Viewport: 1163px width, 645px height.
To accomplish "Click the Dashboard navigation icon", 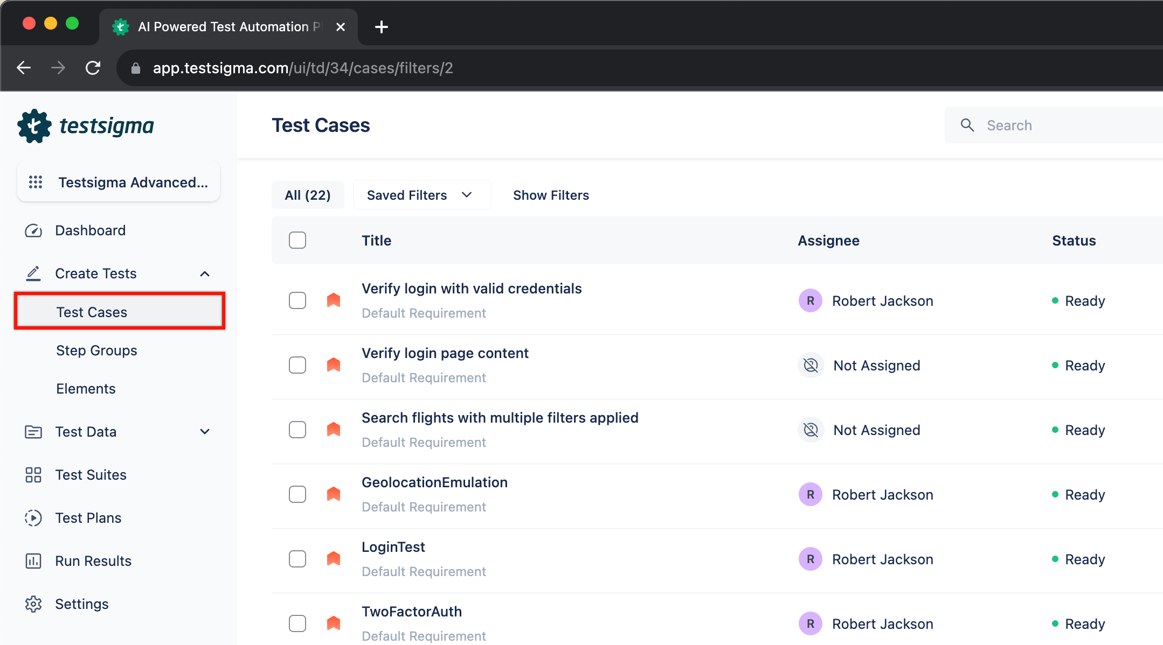I will click(x=32, y=231).
